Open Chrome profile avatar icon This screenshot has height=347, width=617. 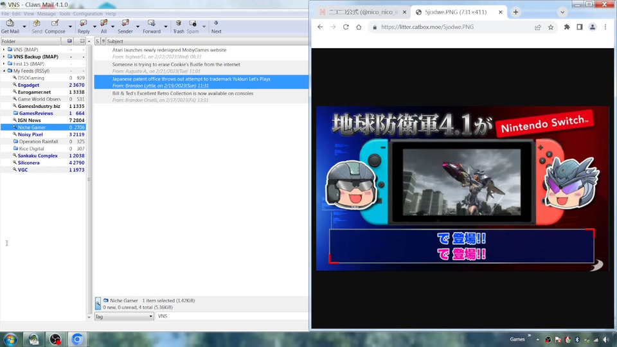(592, 27)
